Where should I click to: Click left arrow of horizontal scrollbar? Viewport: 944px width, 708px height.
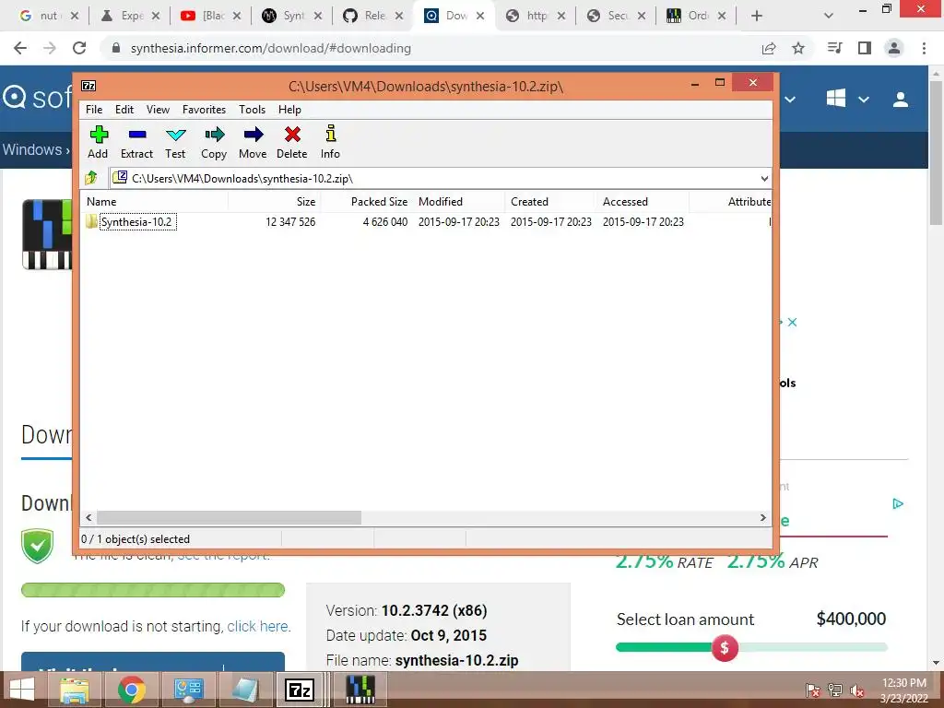tap(88, 518)
